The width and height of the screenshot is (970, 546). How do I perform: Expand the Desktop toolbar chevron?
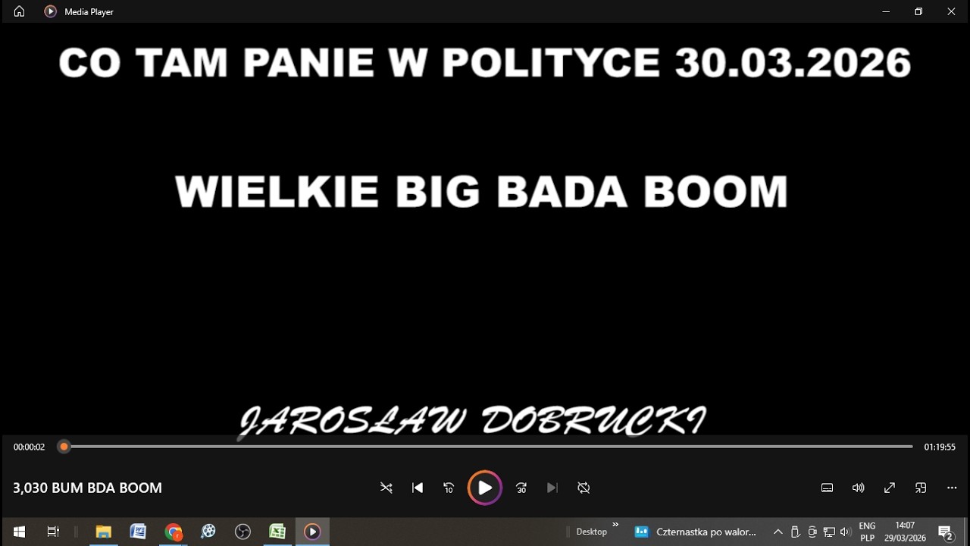(615, 525)
